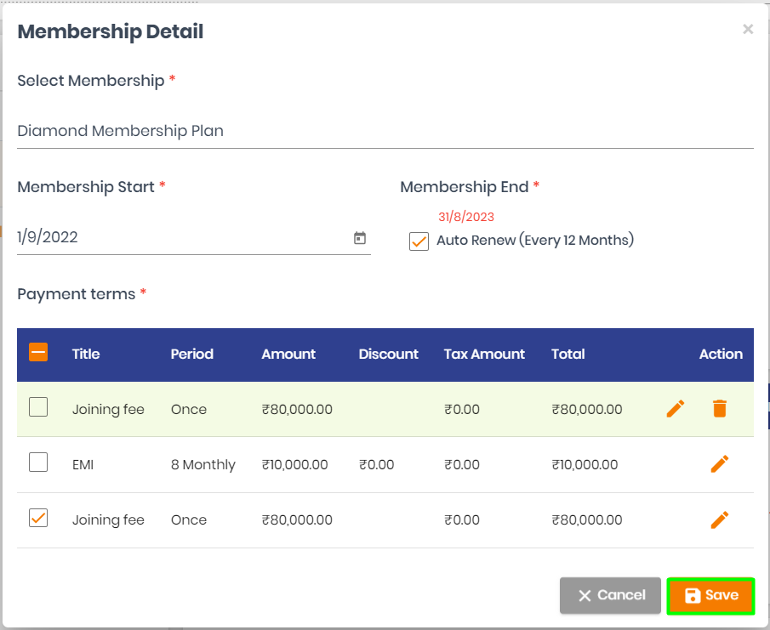Sort by Total column header
The width and height of the screenshot is (770, 630).
[568, 354]
